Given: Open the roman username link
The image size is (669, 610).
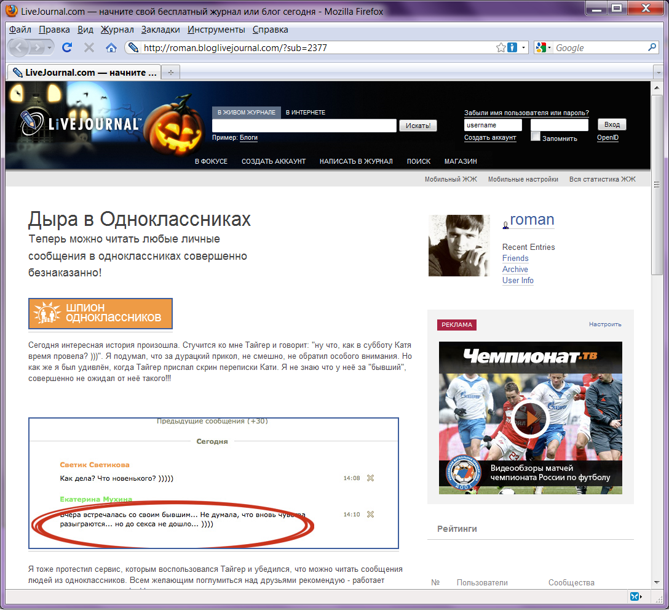Looking at the screenshot, I should pyautogui.click(x=532, y=220).
